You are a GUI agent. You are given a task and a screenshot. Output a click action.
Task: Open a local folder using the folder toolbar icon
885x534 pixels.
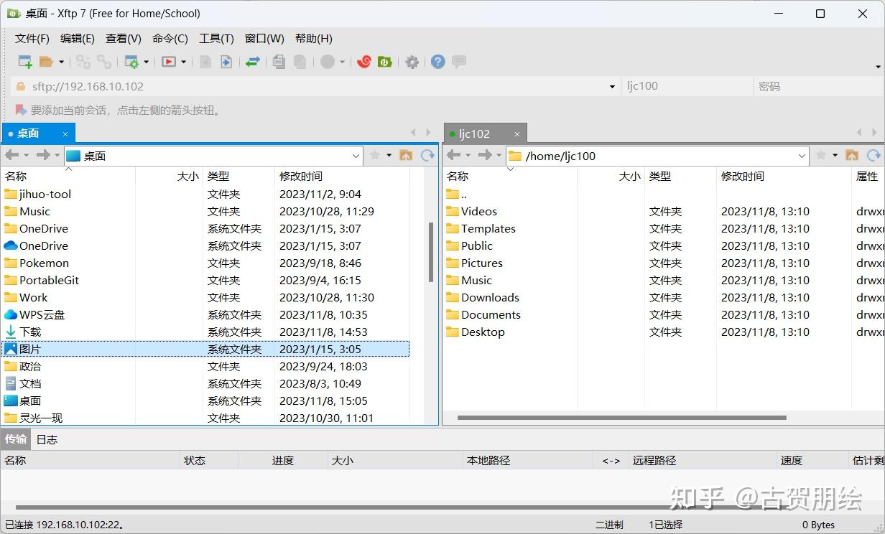[45, 62]
